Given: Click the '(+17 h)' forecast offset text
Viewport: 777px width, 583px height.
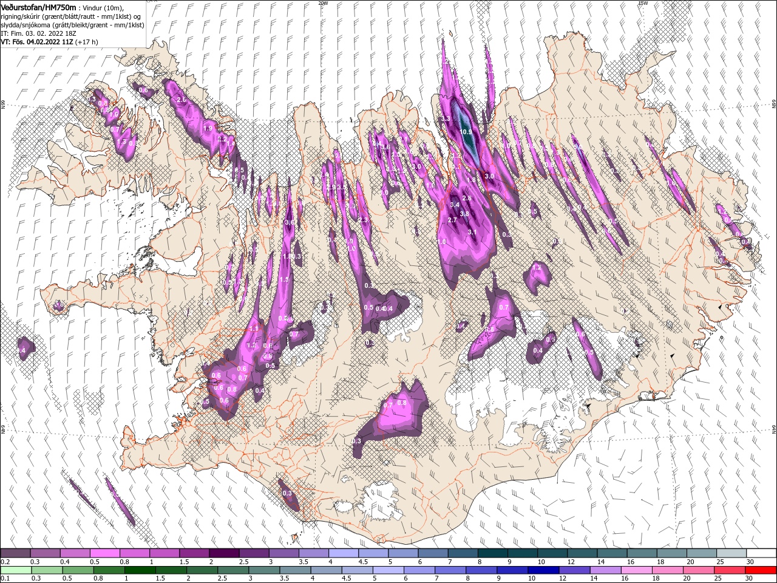Looking at the screenshot, I should (x=88, y=42).
